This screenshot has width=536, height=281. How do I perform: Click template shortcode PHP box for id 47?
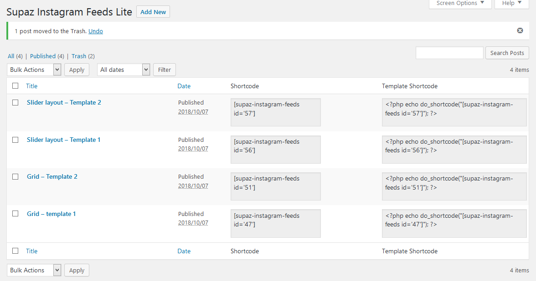tap(454, 223)
